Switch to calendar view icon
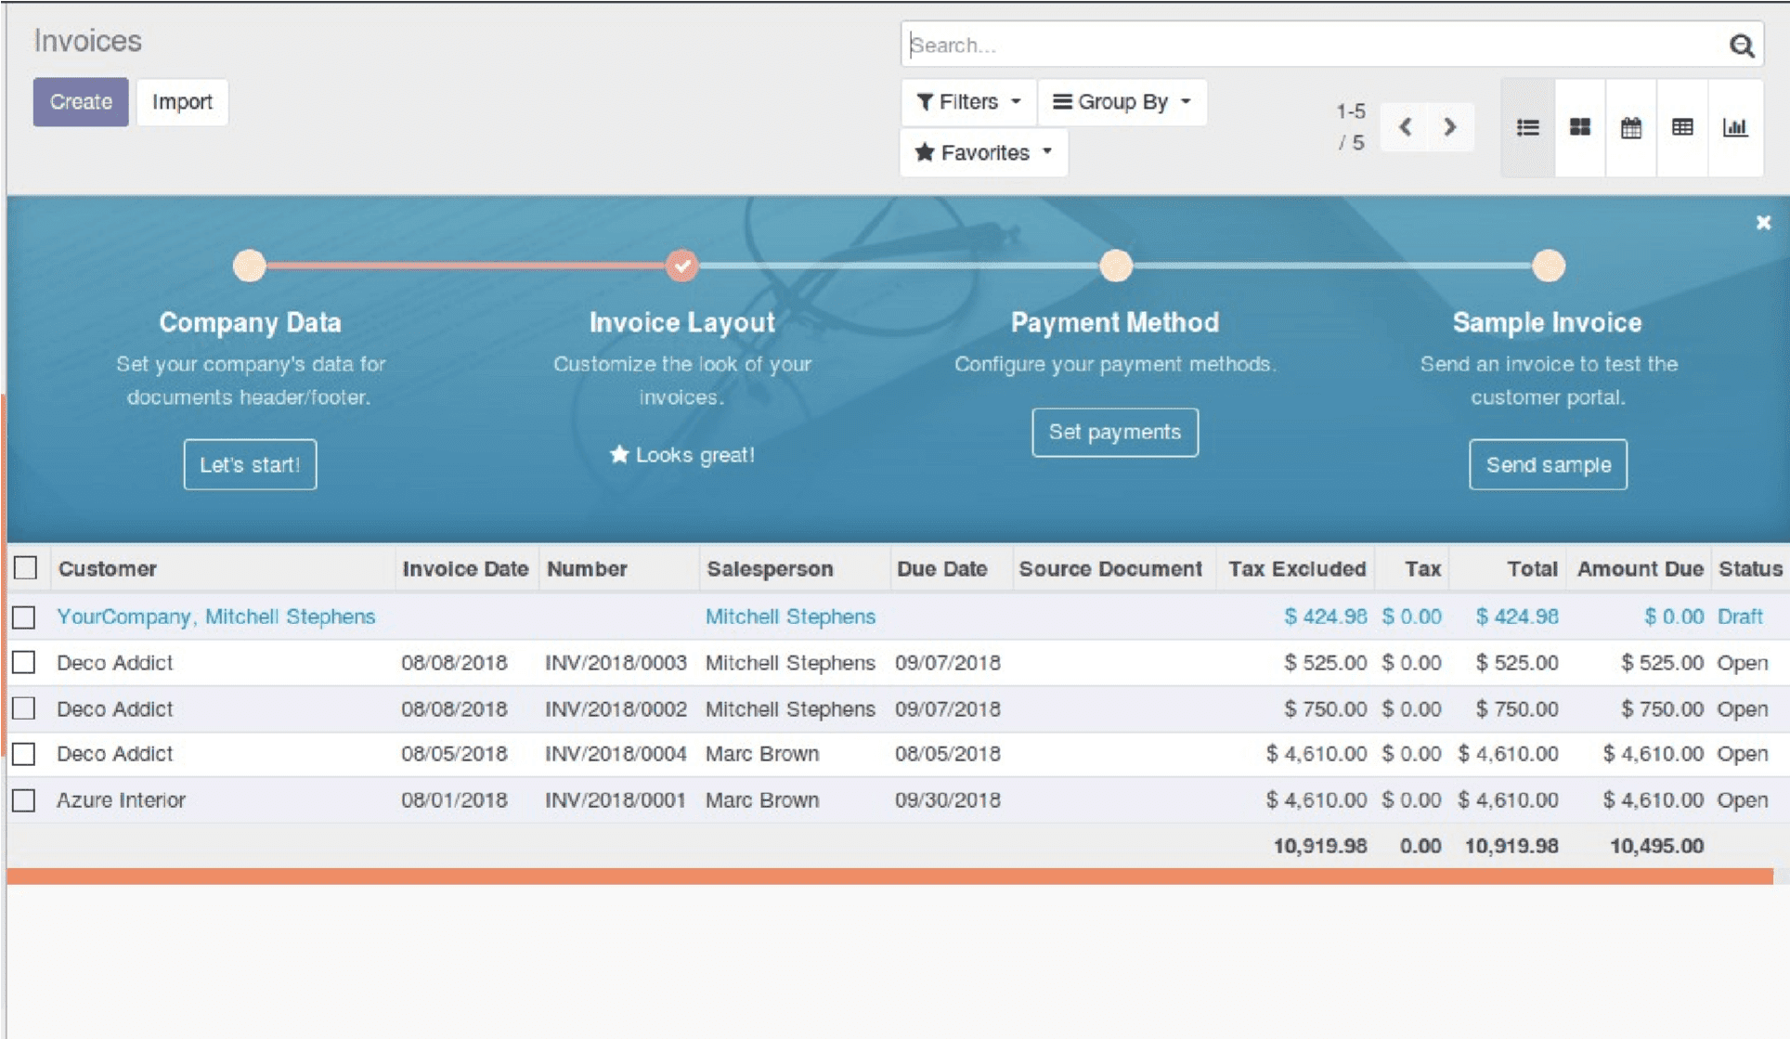1790x1039 pixels. (x=1630, y=127)
